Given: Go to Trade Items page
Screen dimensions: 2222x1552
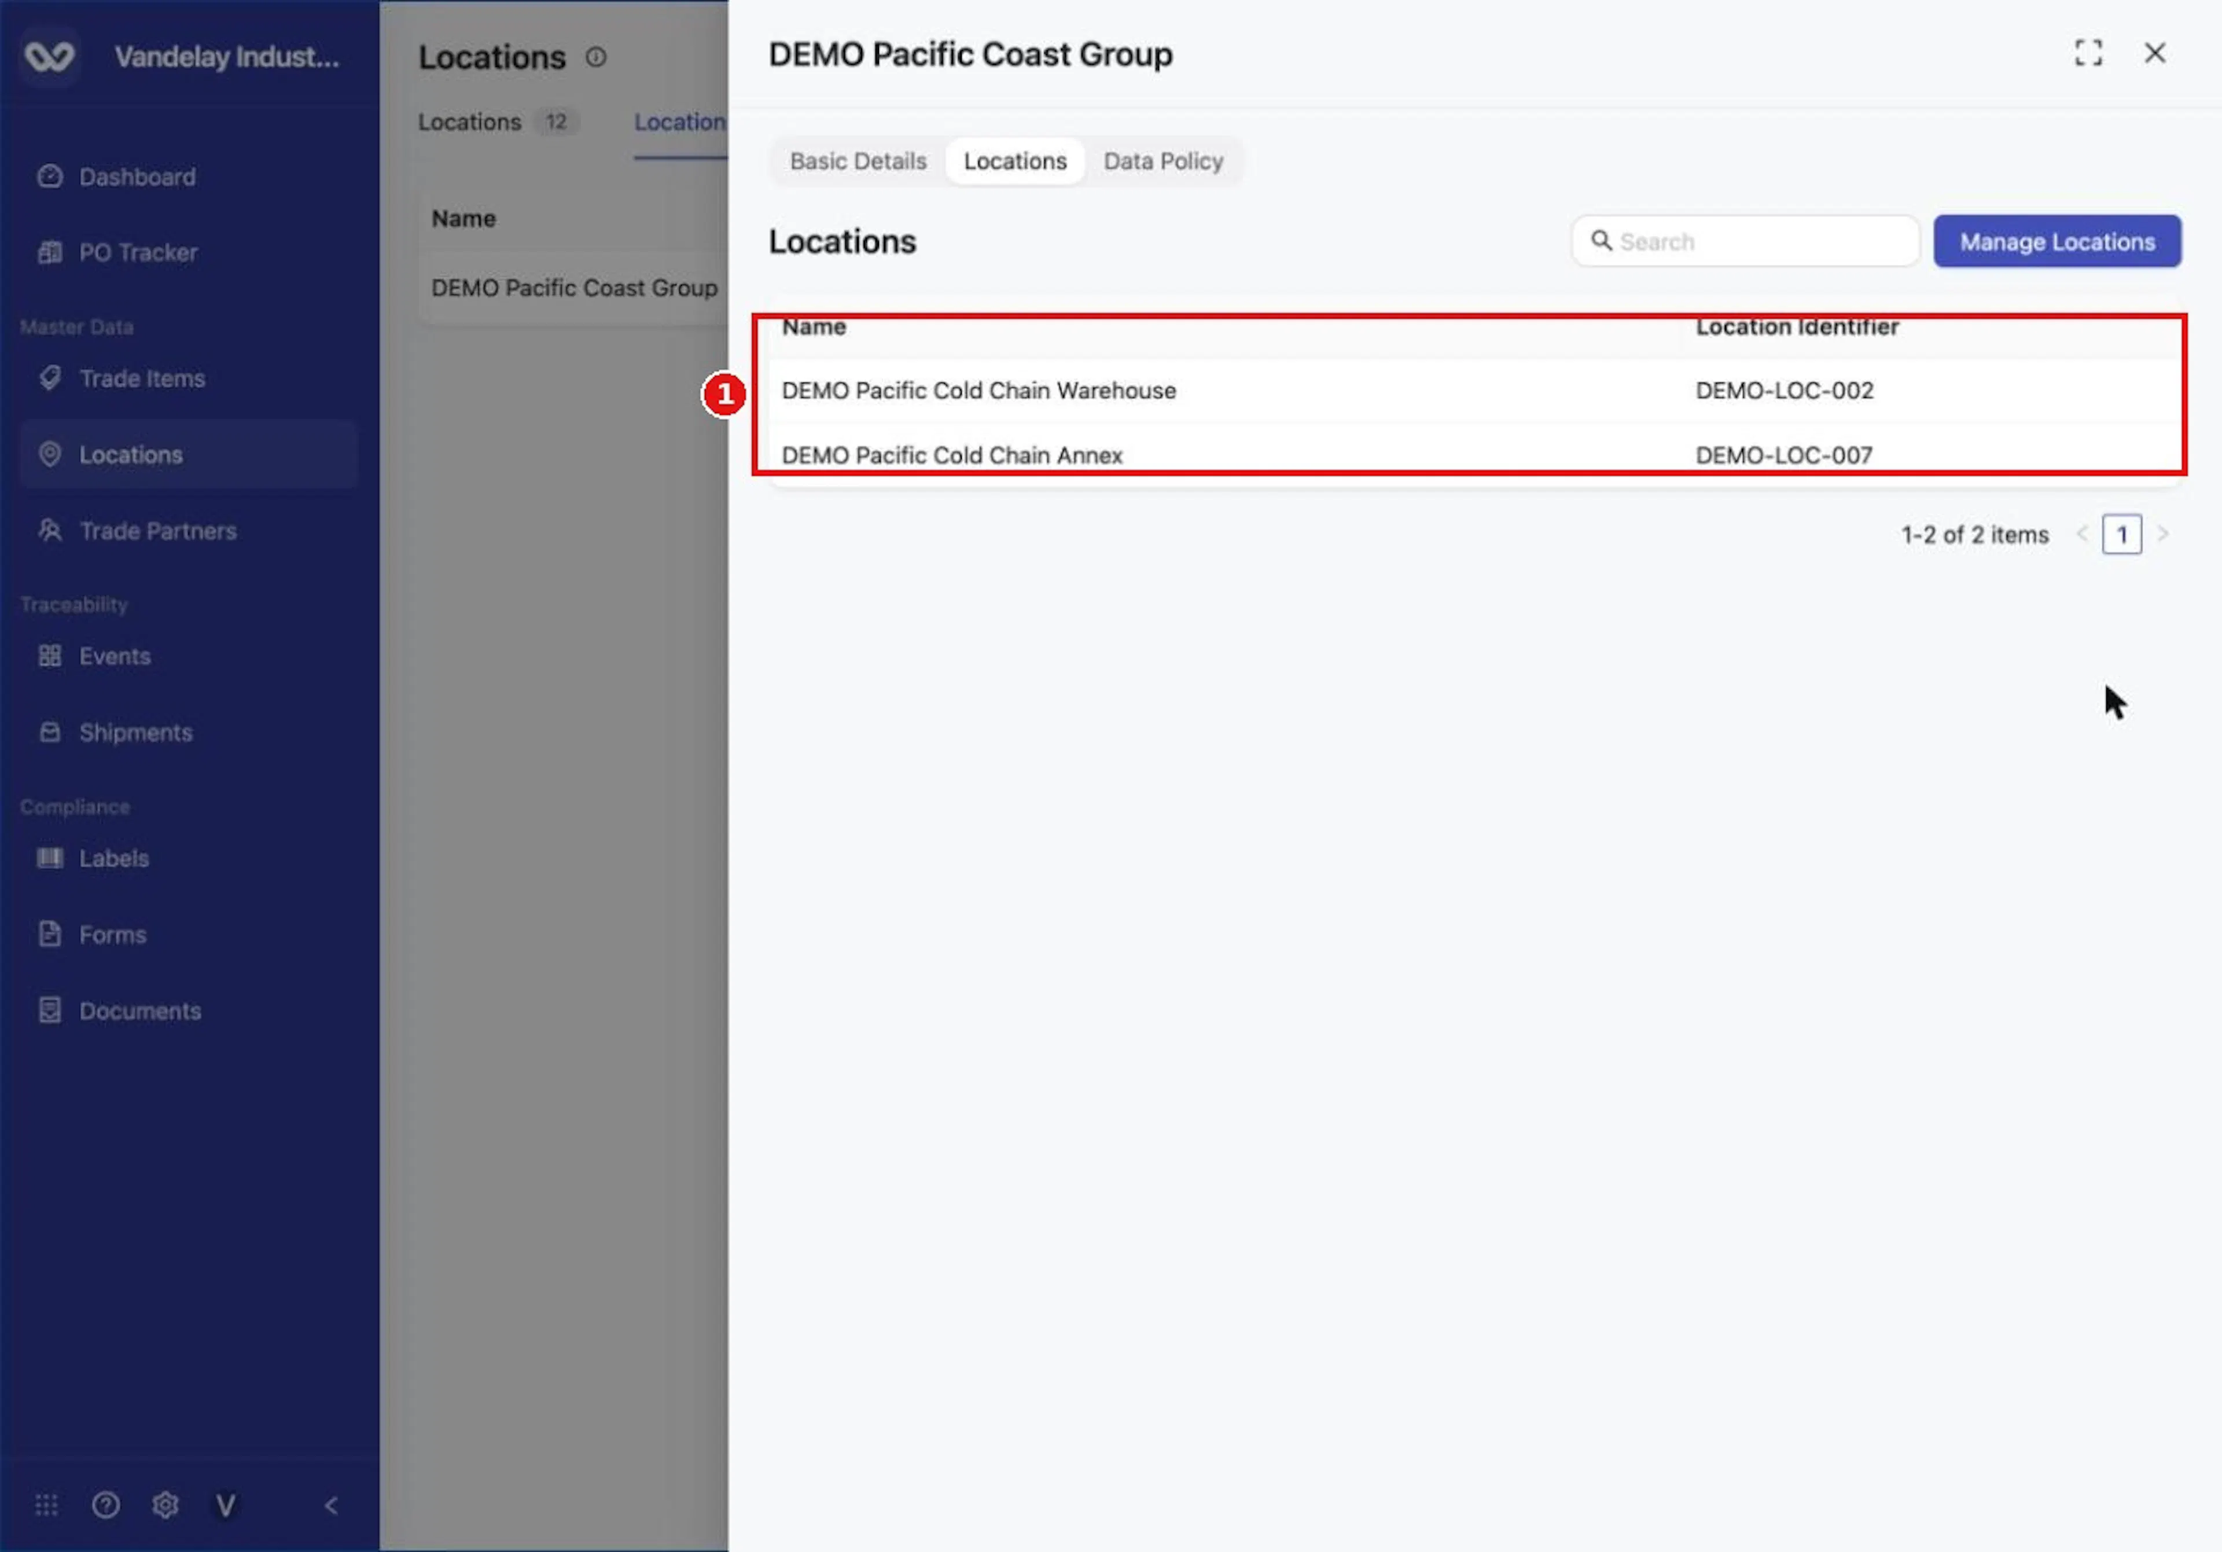Looking at the screenshot, I should pyautogui.click(x=189, y=378).
